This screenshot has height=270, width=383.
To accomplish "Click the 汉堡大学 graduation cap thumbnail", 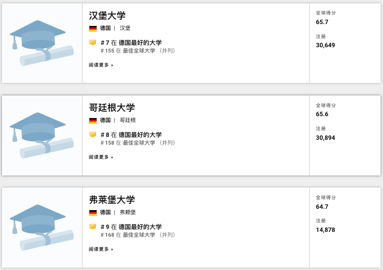I will coord(42,43).
